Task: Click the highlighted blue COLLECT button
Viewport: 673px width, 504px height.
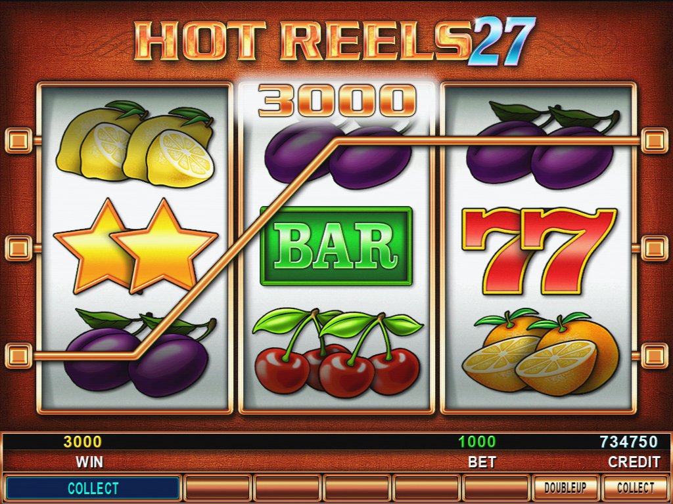Action: point(93,488)
